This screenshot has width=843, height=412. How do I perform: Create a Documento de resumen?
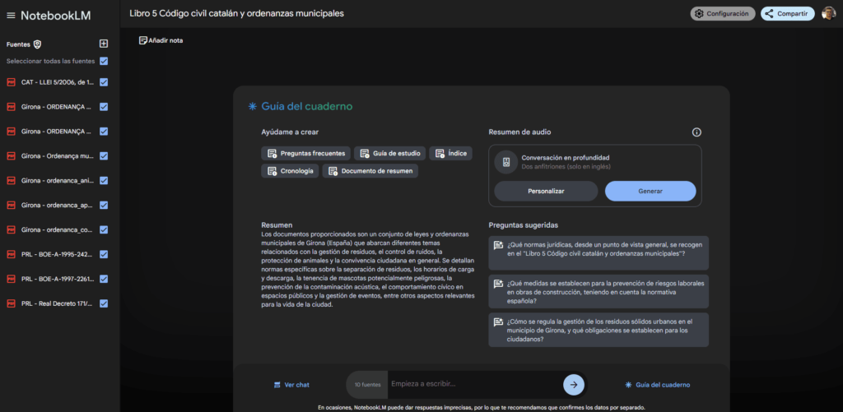coord(370,171)
